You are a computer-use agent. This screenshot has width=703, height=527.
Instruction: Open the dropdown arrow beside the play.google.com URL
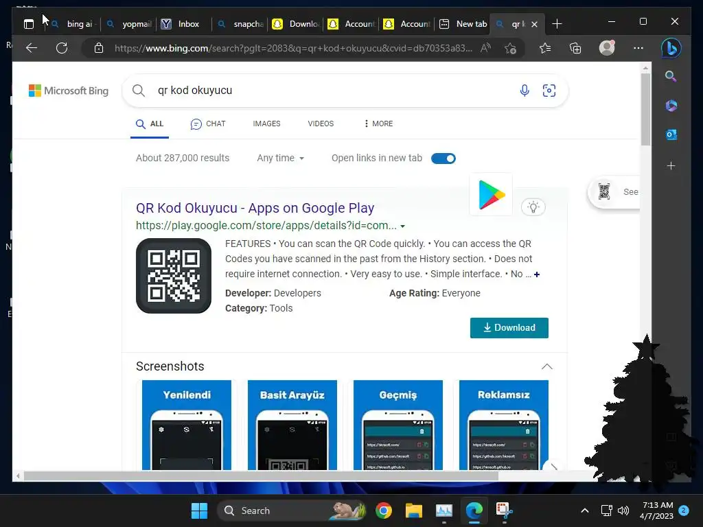point(402,226)
